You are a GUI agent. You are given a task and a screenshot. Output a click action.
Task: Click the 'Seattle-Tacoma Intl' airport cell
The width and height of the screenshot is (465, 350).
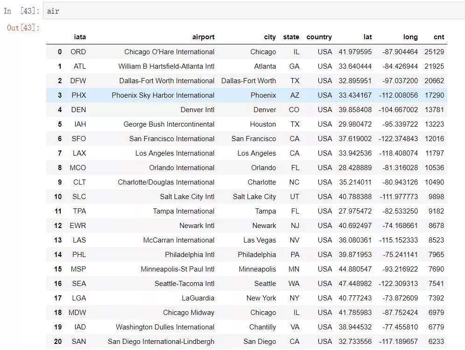click(184, 284)
